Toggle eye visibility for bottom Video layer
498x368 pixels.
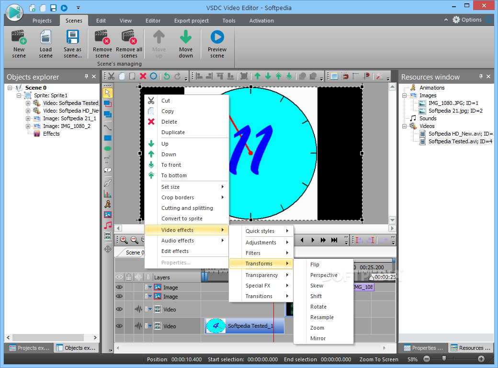tap(119, 326)
